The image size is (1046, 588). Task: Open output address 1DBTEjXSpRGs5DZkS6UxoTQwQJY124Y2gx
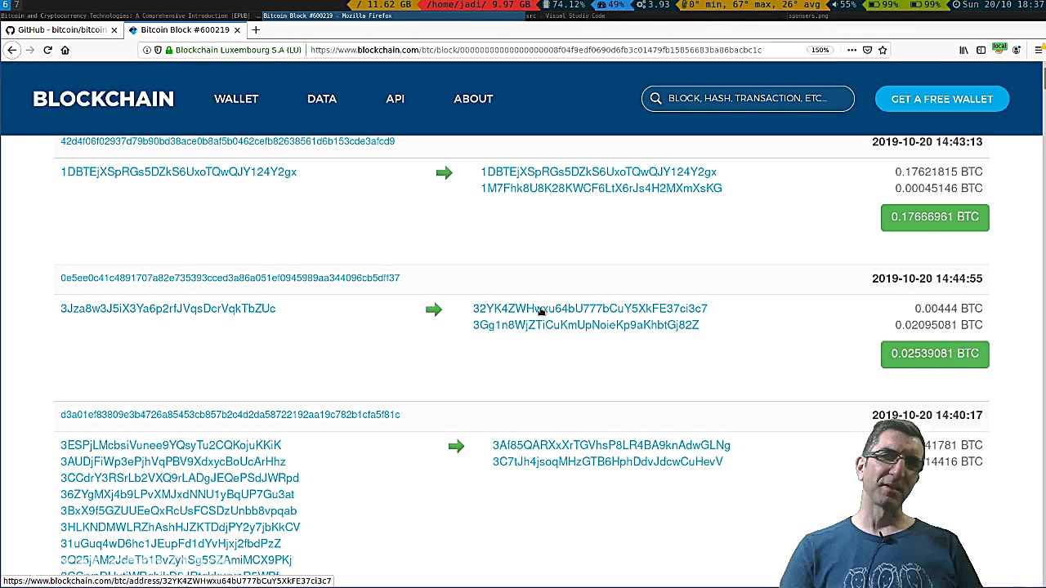[x=598, y=171]
